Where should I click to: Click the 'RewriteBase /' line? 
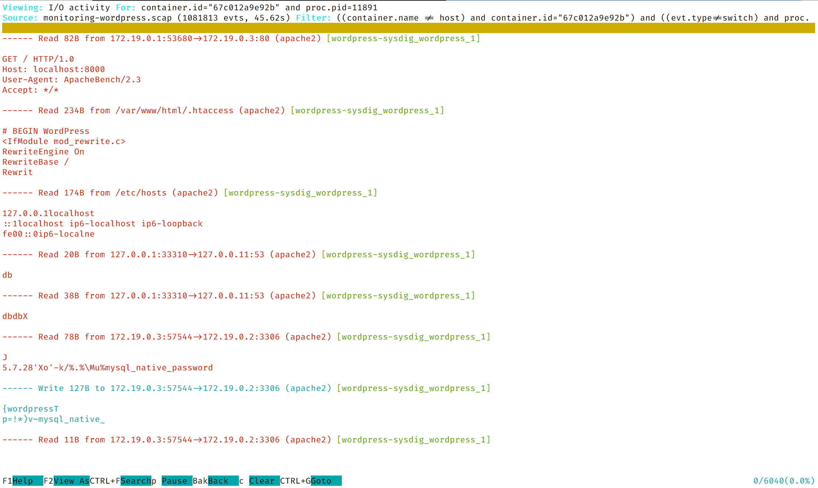tap(36, 162)
